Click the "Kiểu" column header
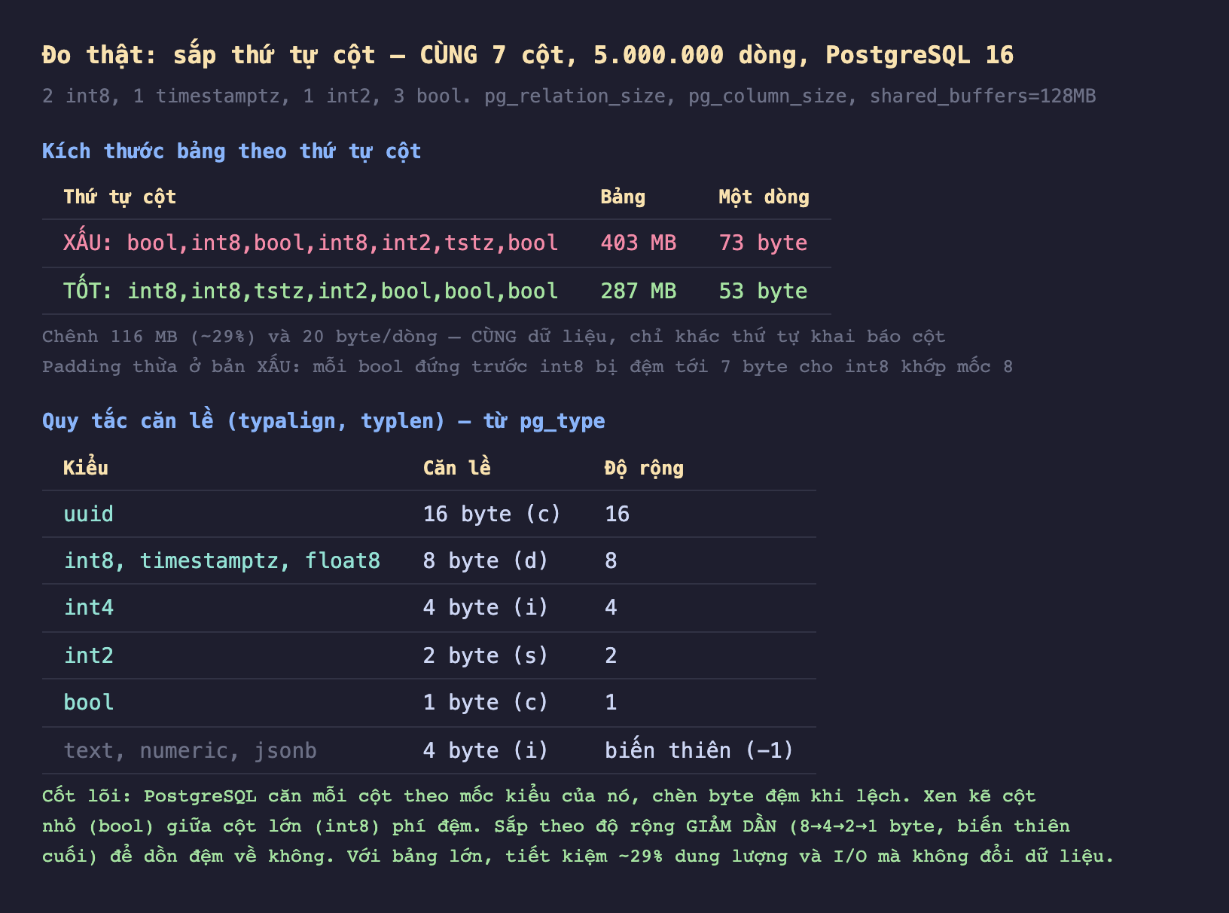This screenshot has width=1229, height=913. click(x=86, y=469)
